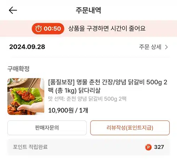Click the price 10,900원 / 1개

(x=68, y=110)
